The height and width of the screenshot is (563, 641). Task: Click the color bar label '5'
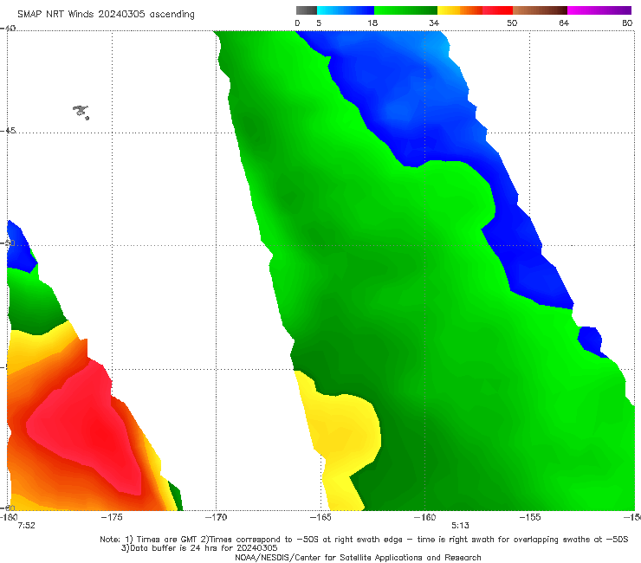(319, 23)
